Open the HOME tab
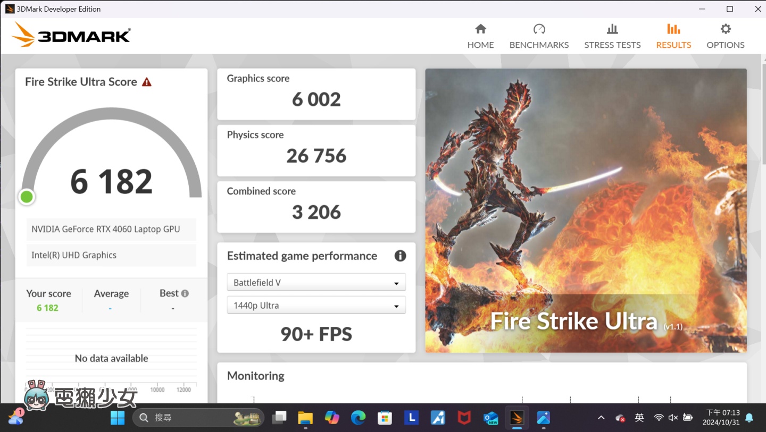The image size is (766, 432). point(480,36)
